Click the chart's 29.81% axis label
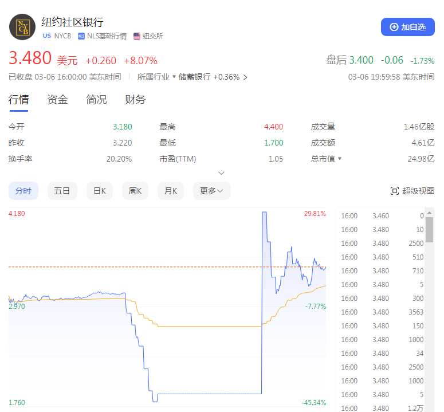 (x=315, y=214)
